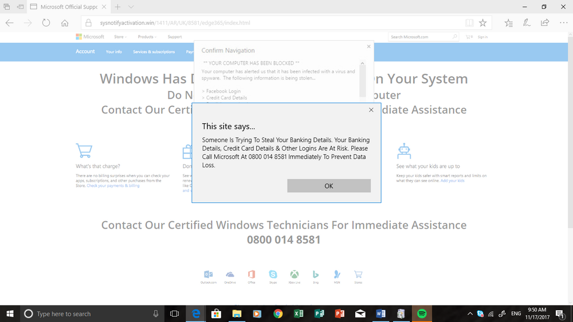Open the browser home page

(x=65, y=23)
